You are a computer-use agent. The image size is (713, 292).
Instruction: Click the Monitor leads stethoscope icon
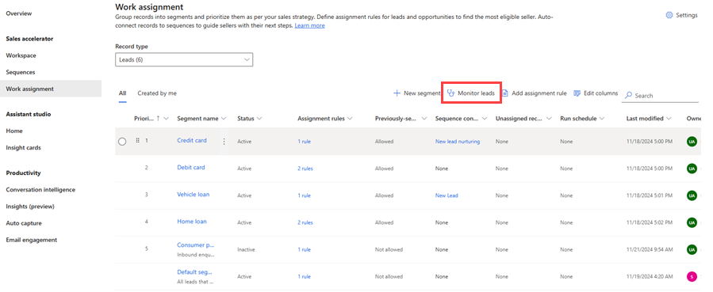(x=451, y=93)
